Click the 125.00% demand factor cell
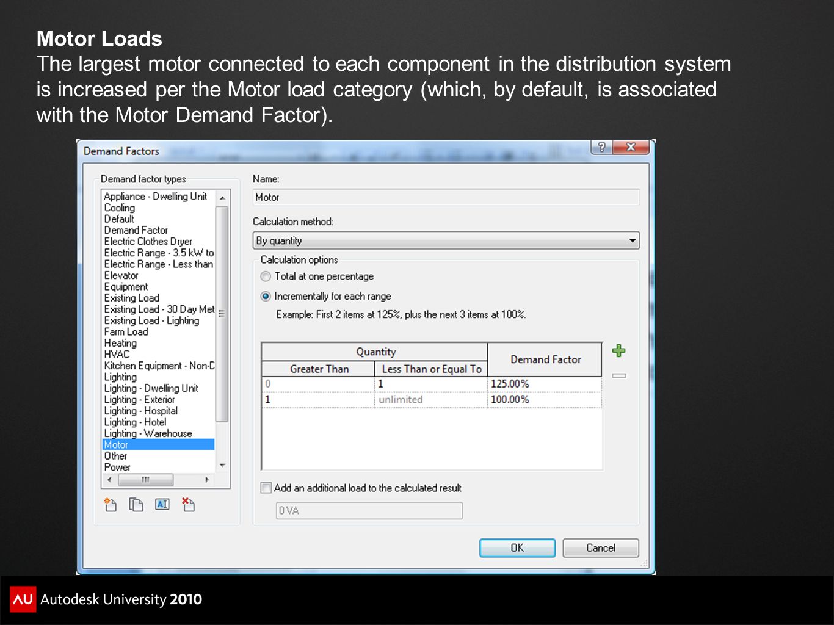The height and width of the screenshot is (625, 834). pyautogui.click(x=545, y=384)
